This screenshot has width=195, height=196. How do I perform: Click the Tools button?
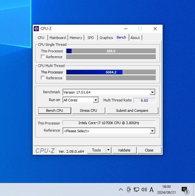97,150
